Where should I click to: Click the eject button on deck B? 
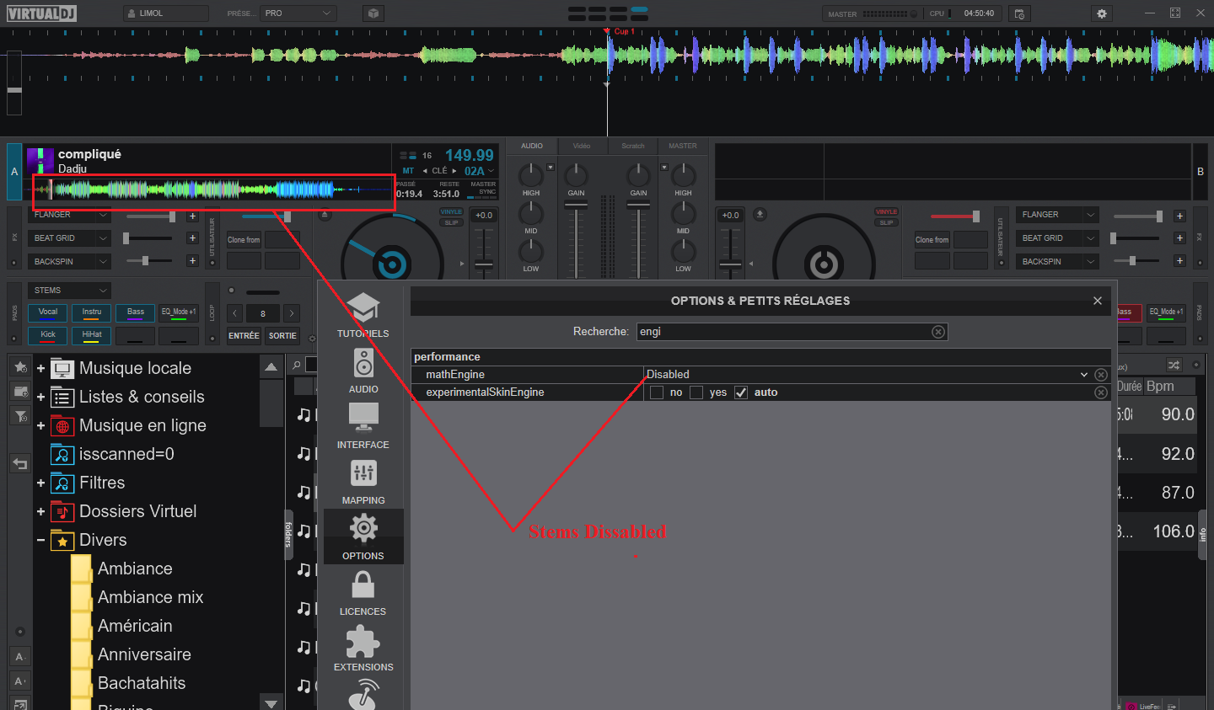[759, 214]
